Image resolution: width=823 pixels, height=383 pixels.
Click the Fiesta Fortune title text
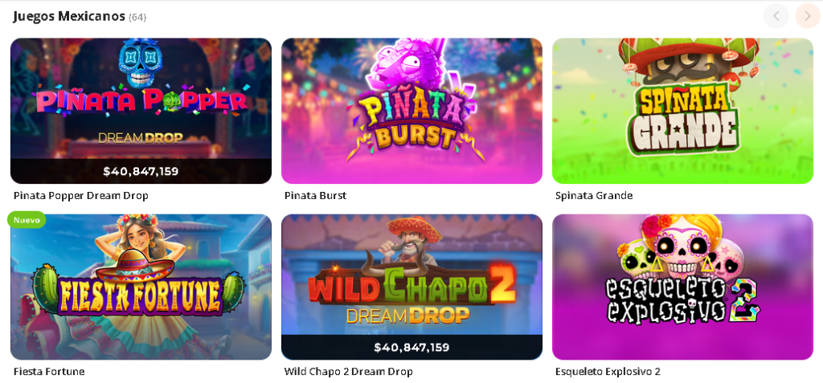coord(49,372)
